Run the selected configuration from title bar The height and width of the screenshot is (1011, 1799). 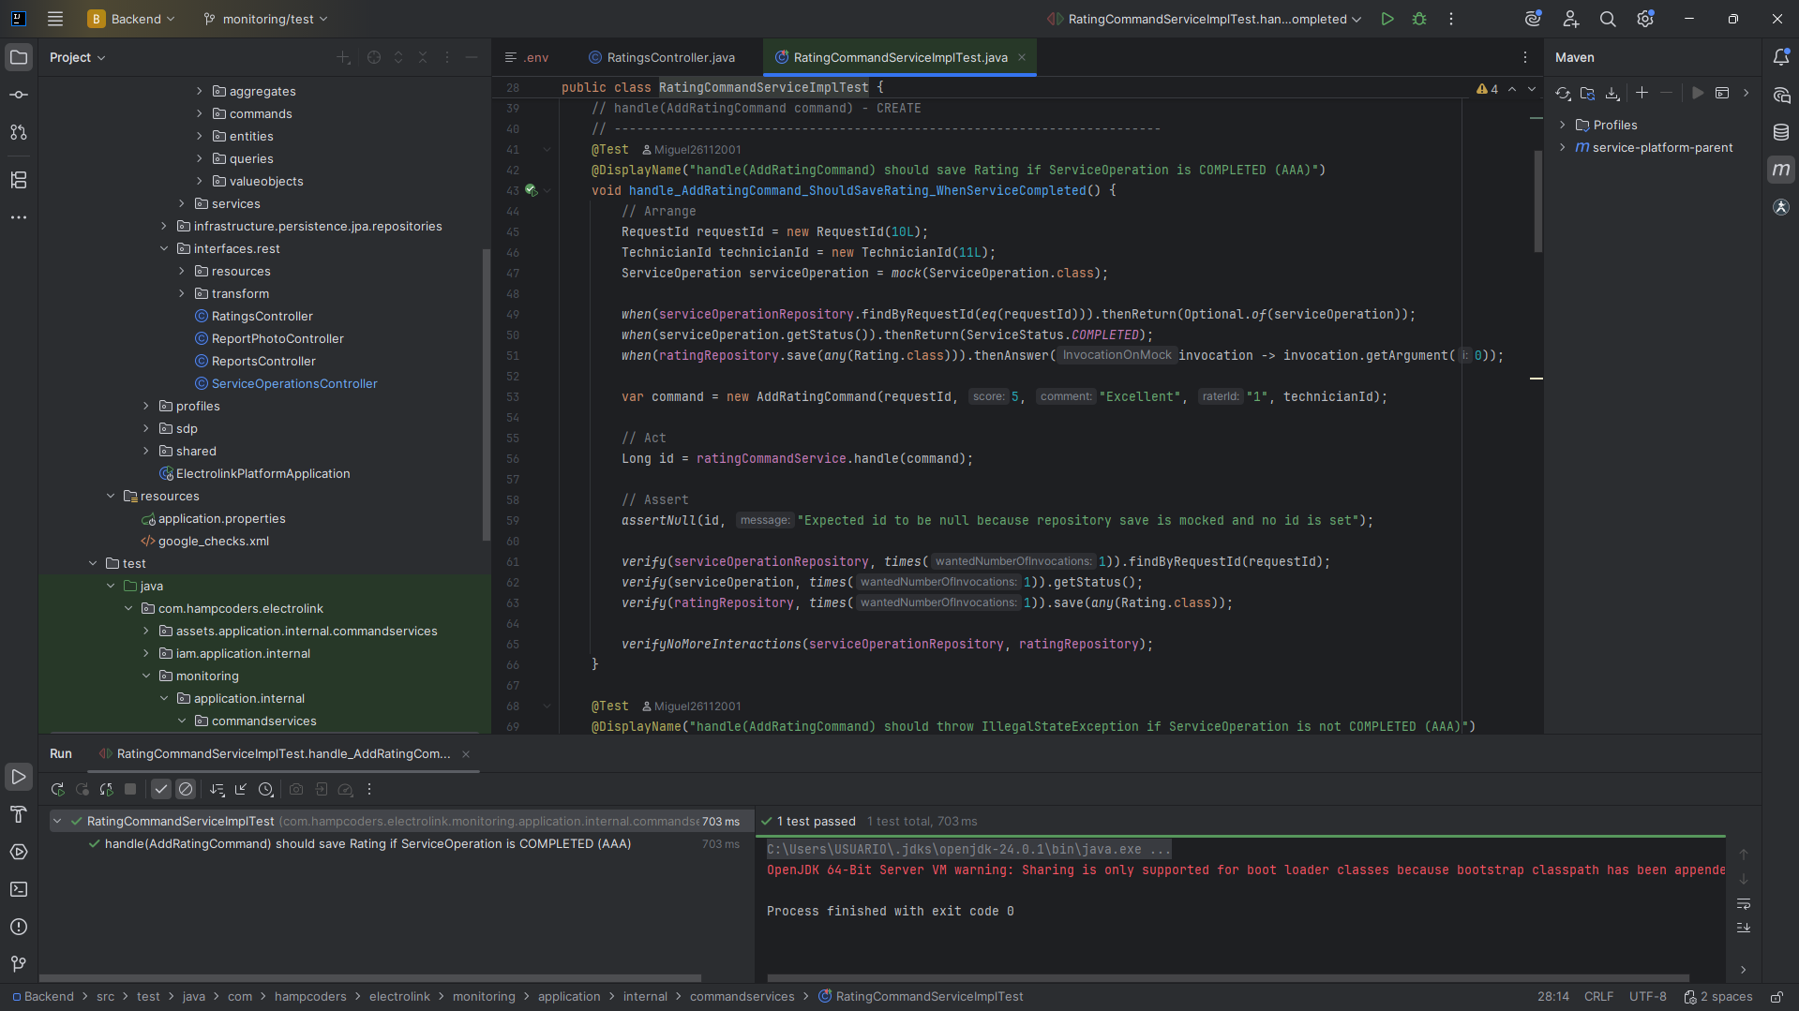click(1387, 19)
